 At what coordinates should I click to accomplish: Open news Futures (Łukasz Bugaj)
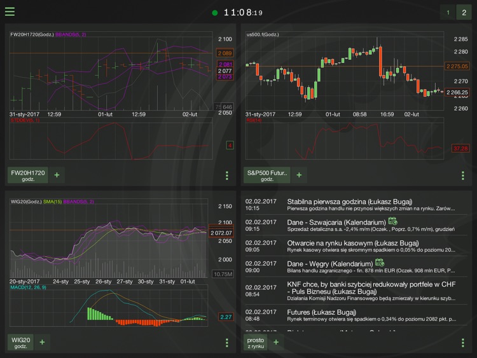click(x=356, y=315)
